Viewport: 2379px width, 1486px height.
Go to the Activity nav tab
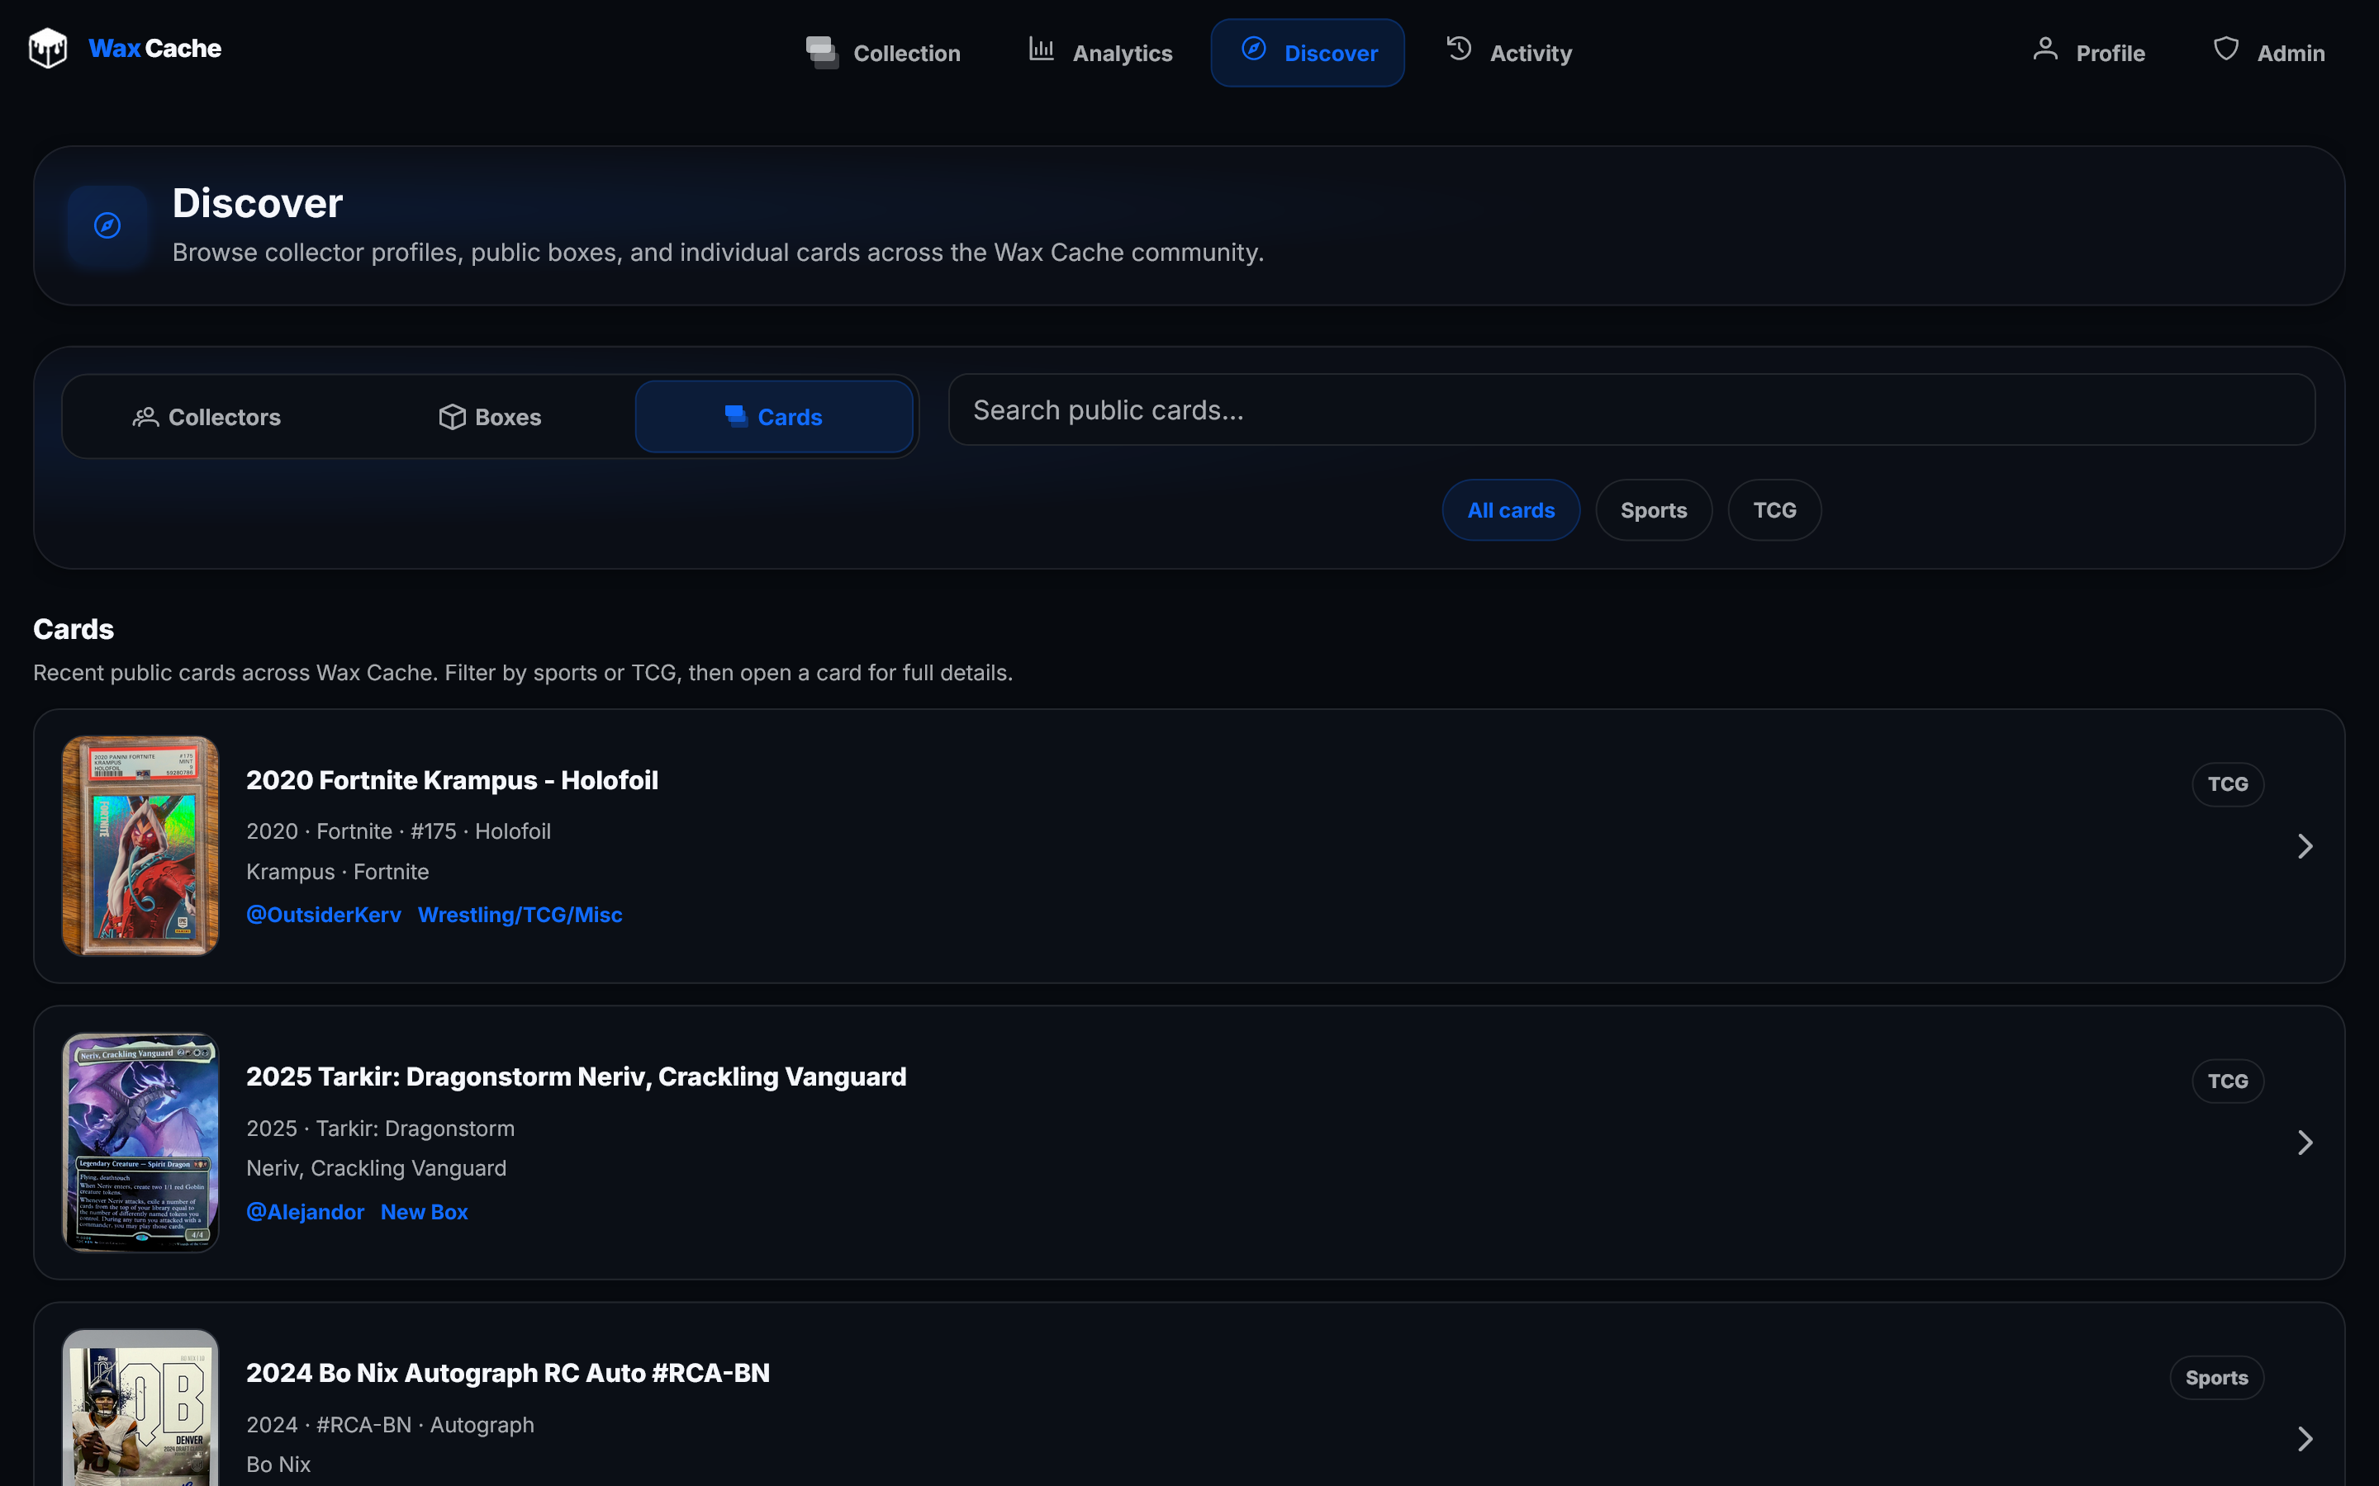[1509, 53]
